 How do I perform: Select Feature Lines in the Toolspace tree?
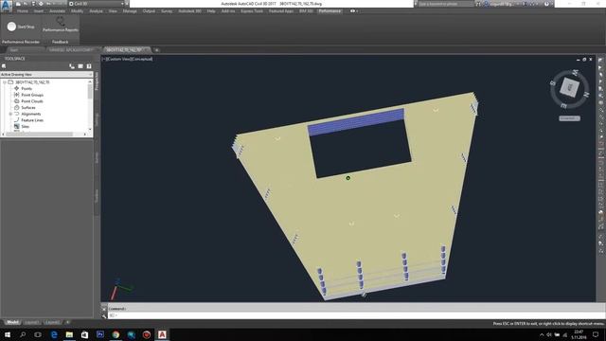coord(32,120)
